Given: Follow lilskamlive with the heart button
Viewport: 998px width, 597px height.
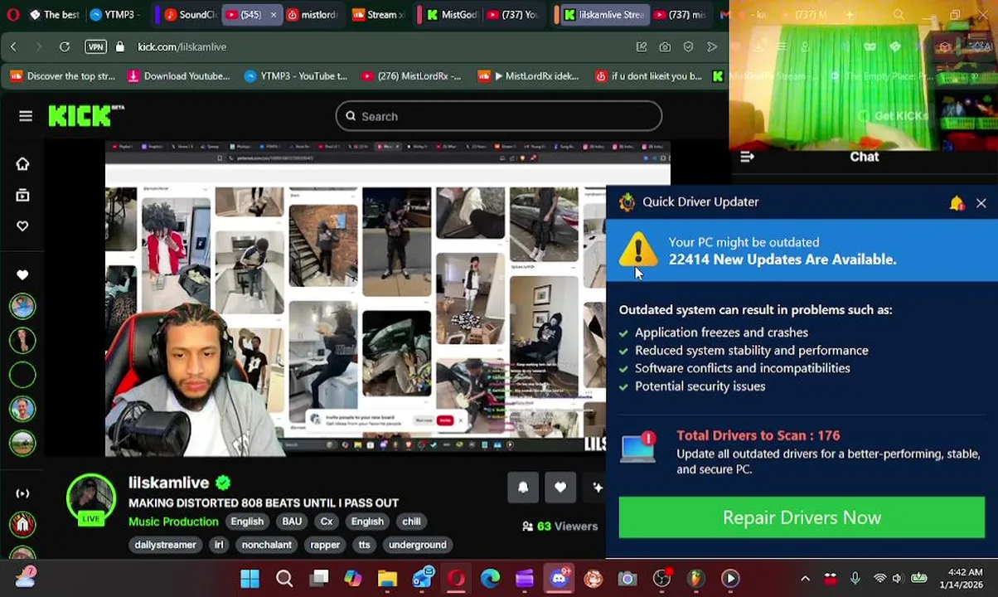Looking at the screenshot, I should point(560,488).
